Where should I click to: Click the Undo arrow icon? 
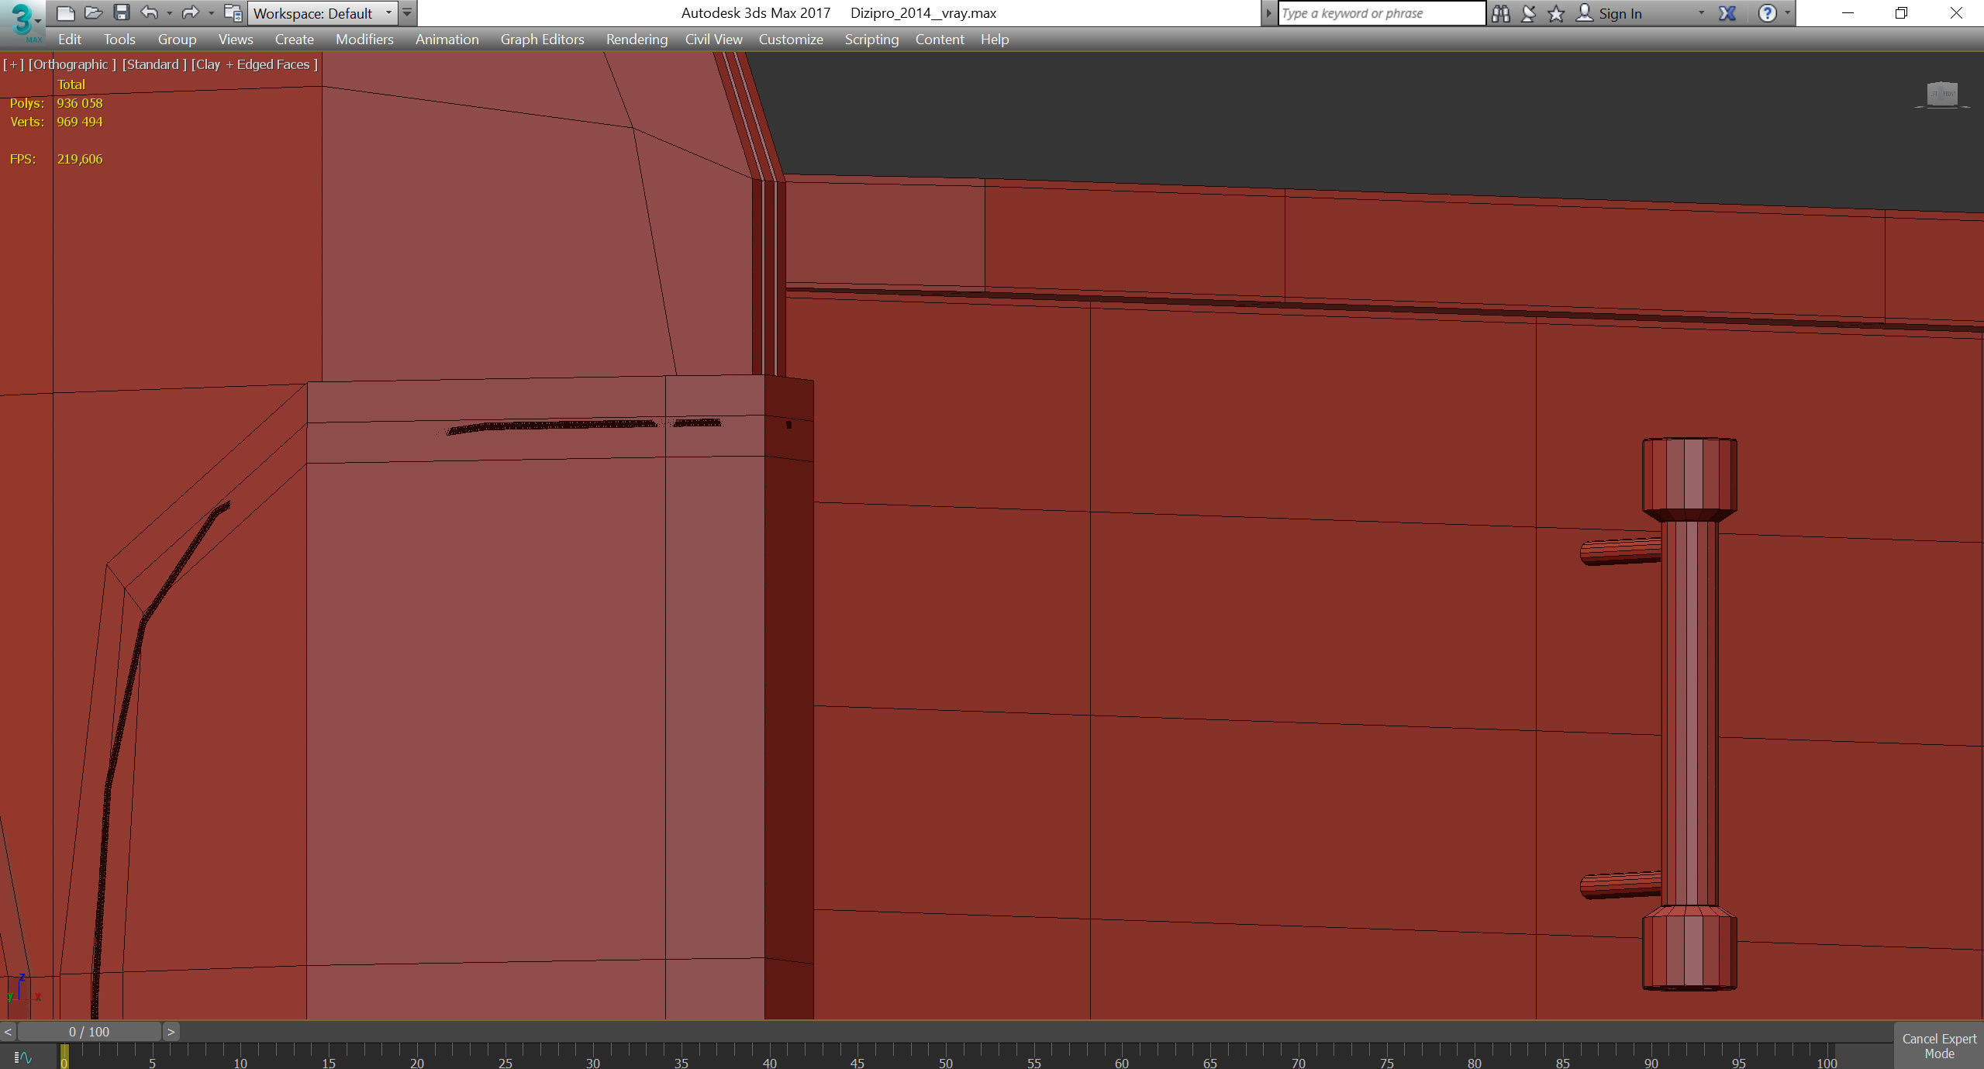150,12
